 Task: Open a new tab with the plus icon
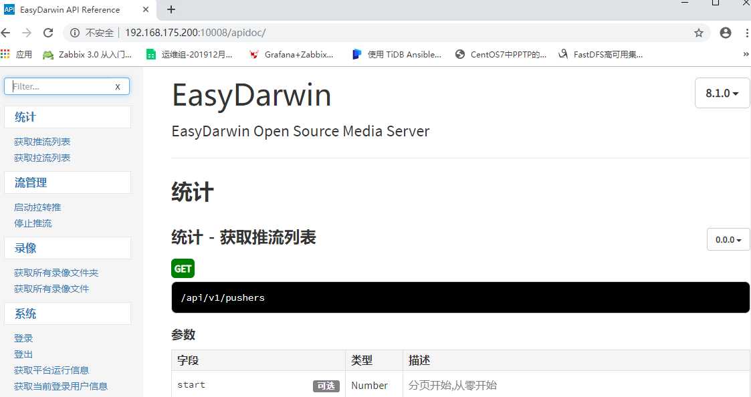171,9
